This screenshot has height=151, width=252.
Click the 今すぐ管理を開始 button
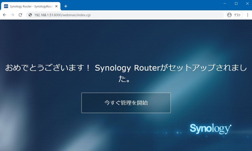click(126, 103)
